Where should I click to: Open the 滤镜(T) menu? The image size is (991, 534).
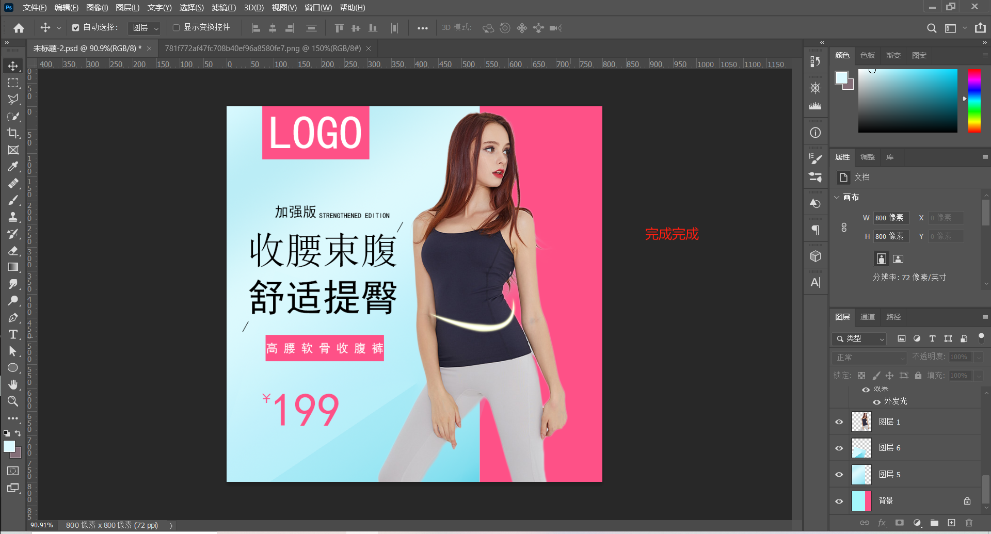tap(223, 7)
